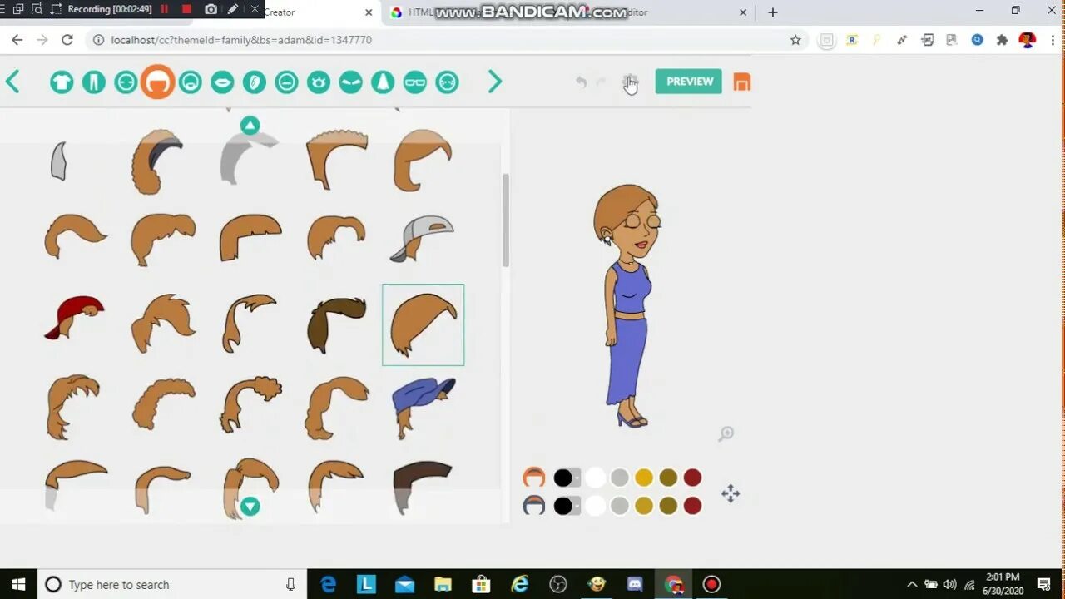The height and width of the screenshot is (599, 1065).
Task: Click the PREVIEW button
Action: [x=688, y=82]
